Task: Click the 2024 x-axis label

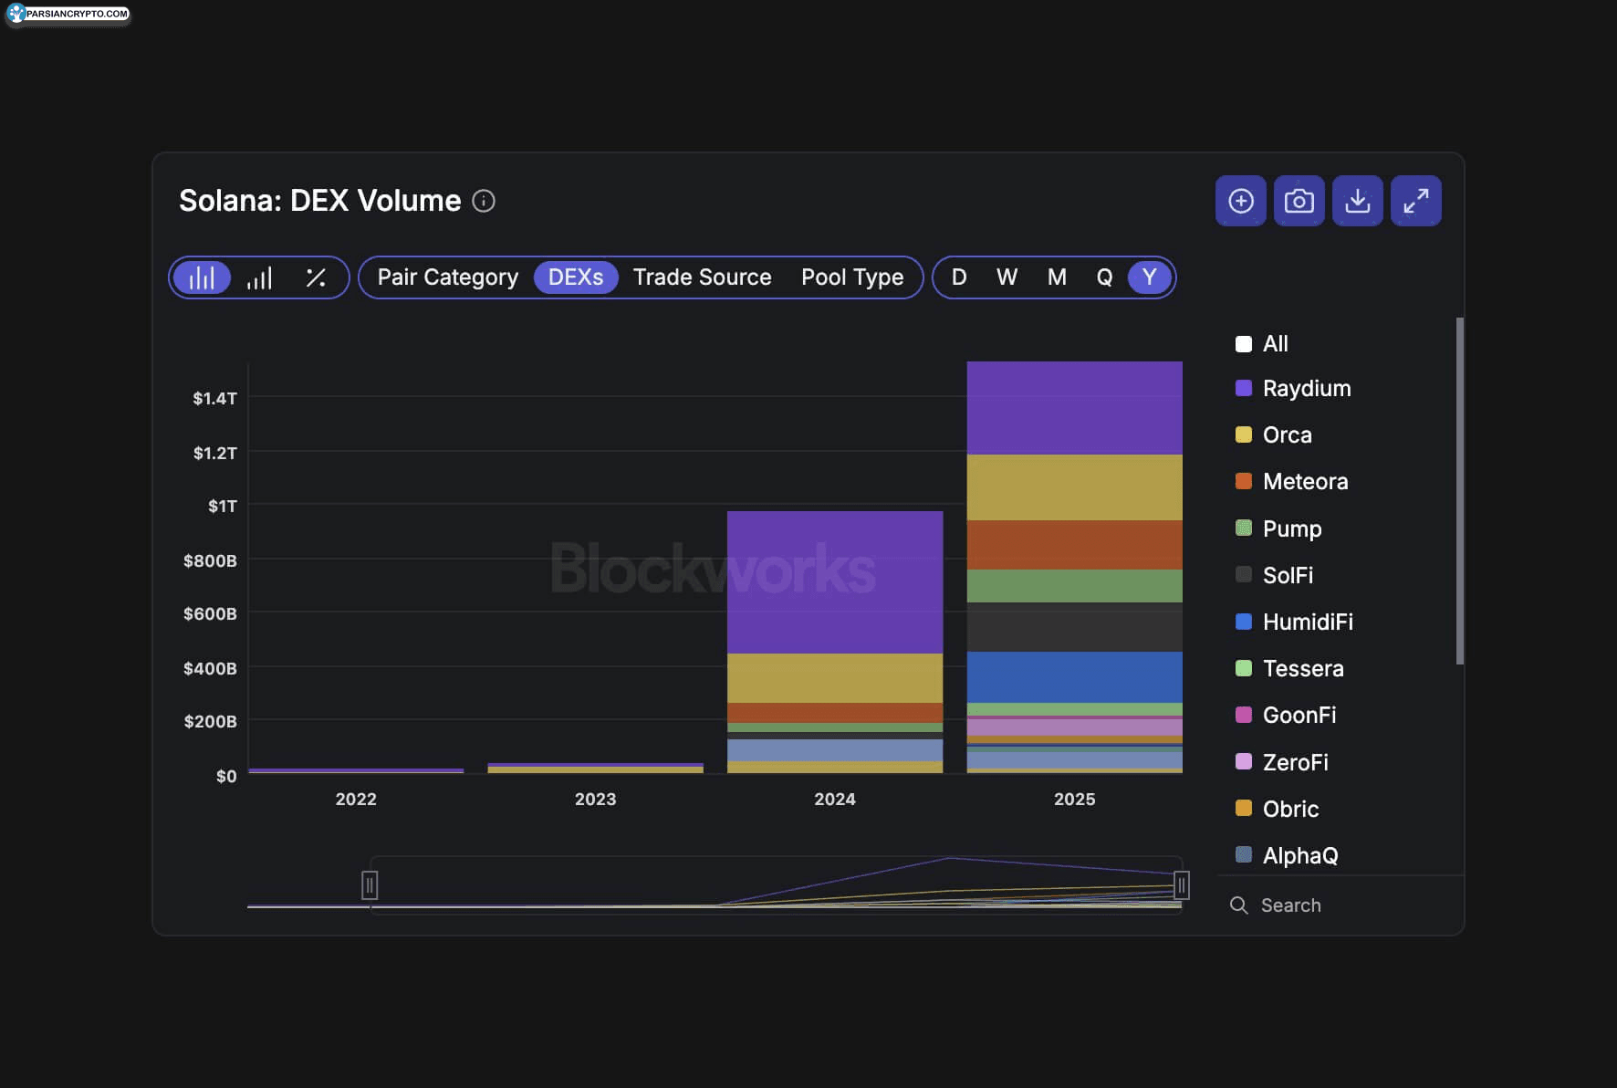Action: click(x=835, y=799)
